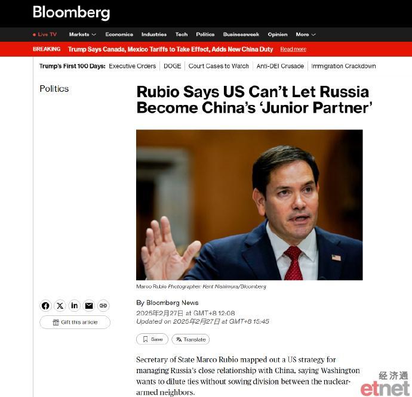Share article on X icon
This screenshot has height=397, width=412.
(x=60, y=306)
